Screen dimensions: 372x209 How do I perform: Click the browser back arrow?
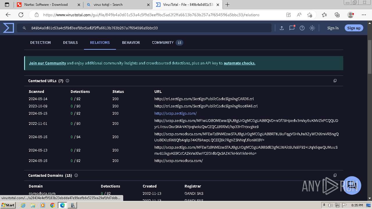[x=8, y=15]
